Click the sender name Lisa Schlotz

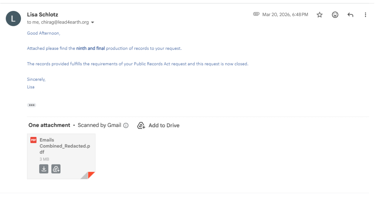coord(43,14)
